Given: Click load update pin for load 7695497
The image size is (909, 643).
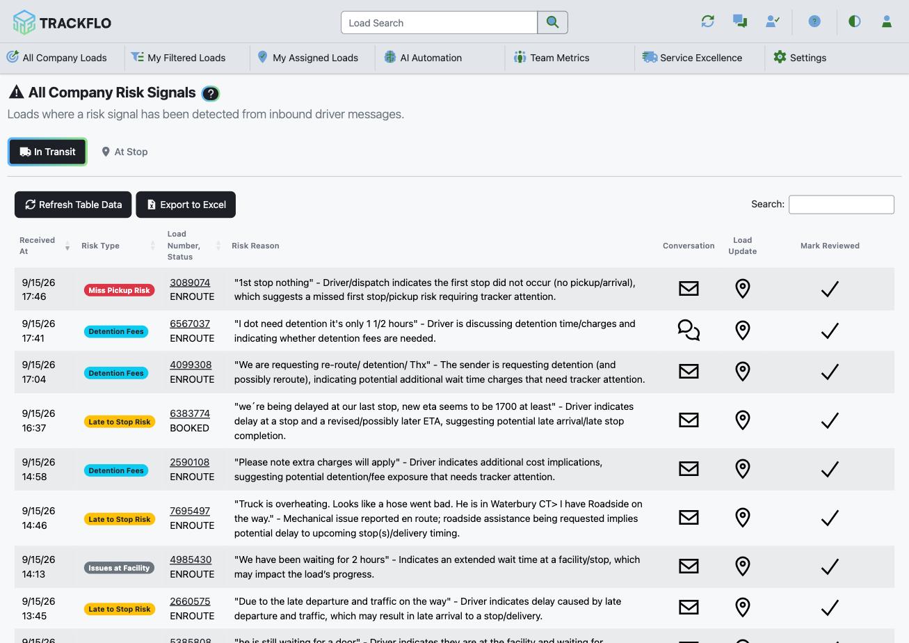Looking at the screenshot, I should tap(743, 518).
